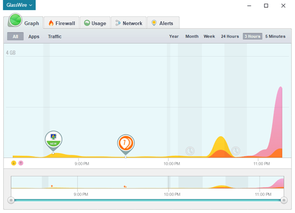This screenshot has height=213, width=295.
Task: Click the mini overview timeline graph
Action: pyautogui.click(x=147, y=182)
